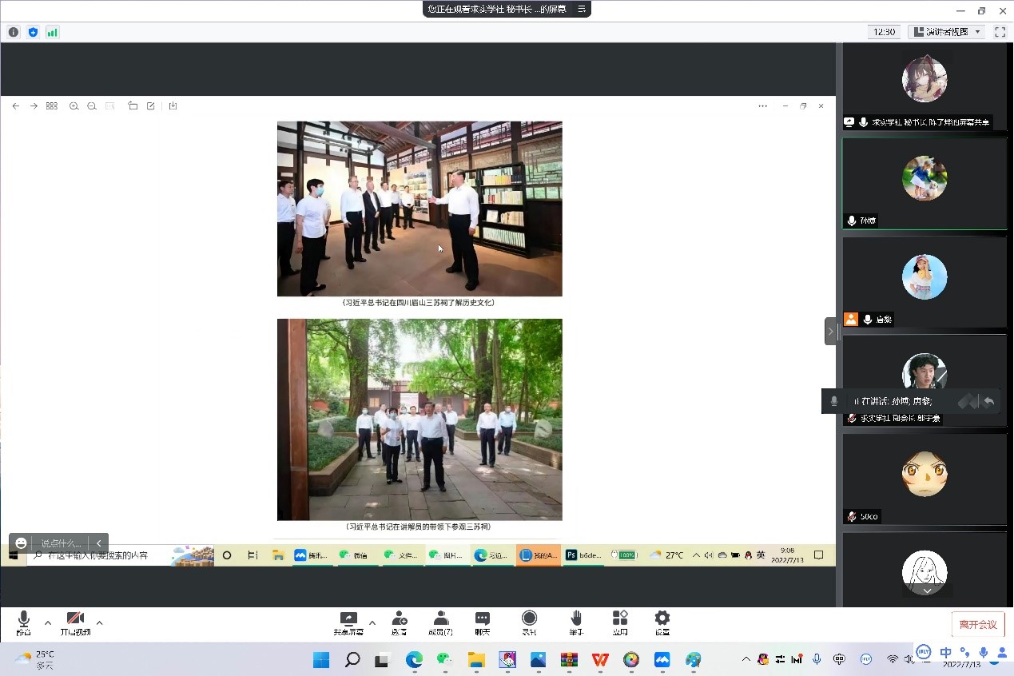Open the invite participants icon

tap(399, 622)
